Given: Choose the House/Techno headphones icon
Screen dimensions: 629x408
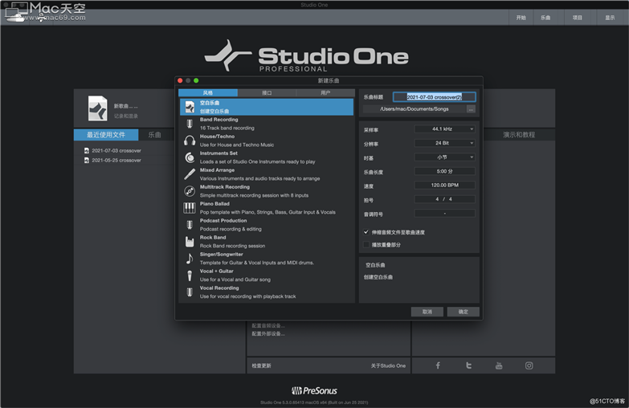Looking at the screenshot, I should click(190, 141).
